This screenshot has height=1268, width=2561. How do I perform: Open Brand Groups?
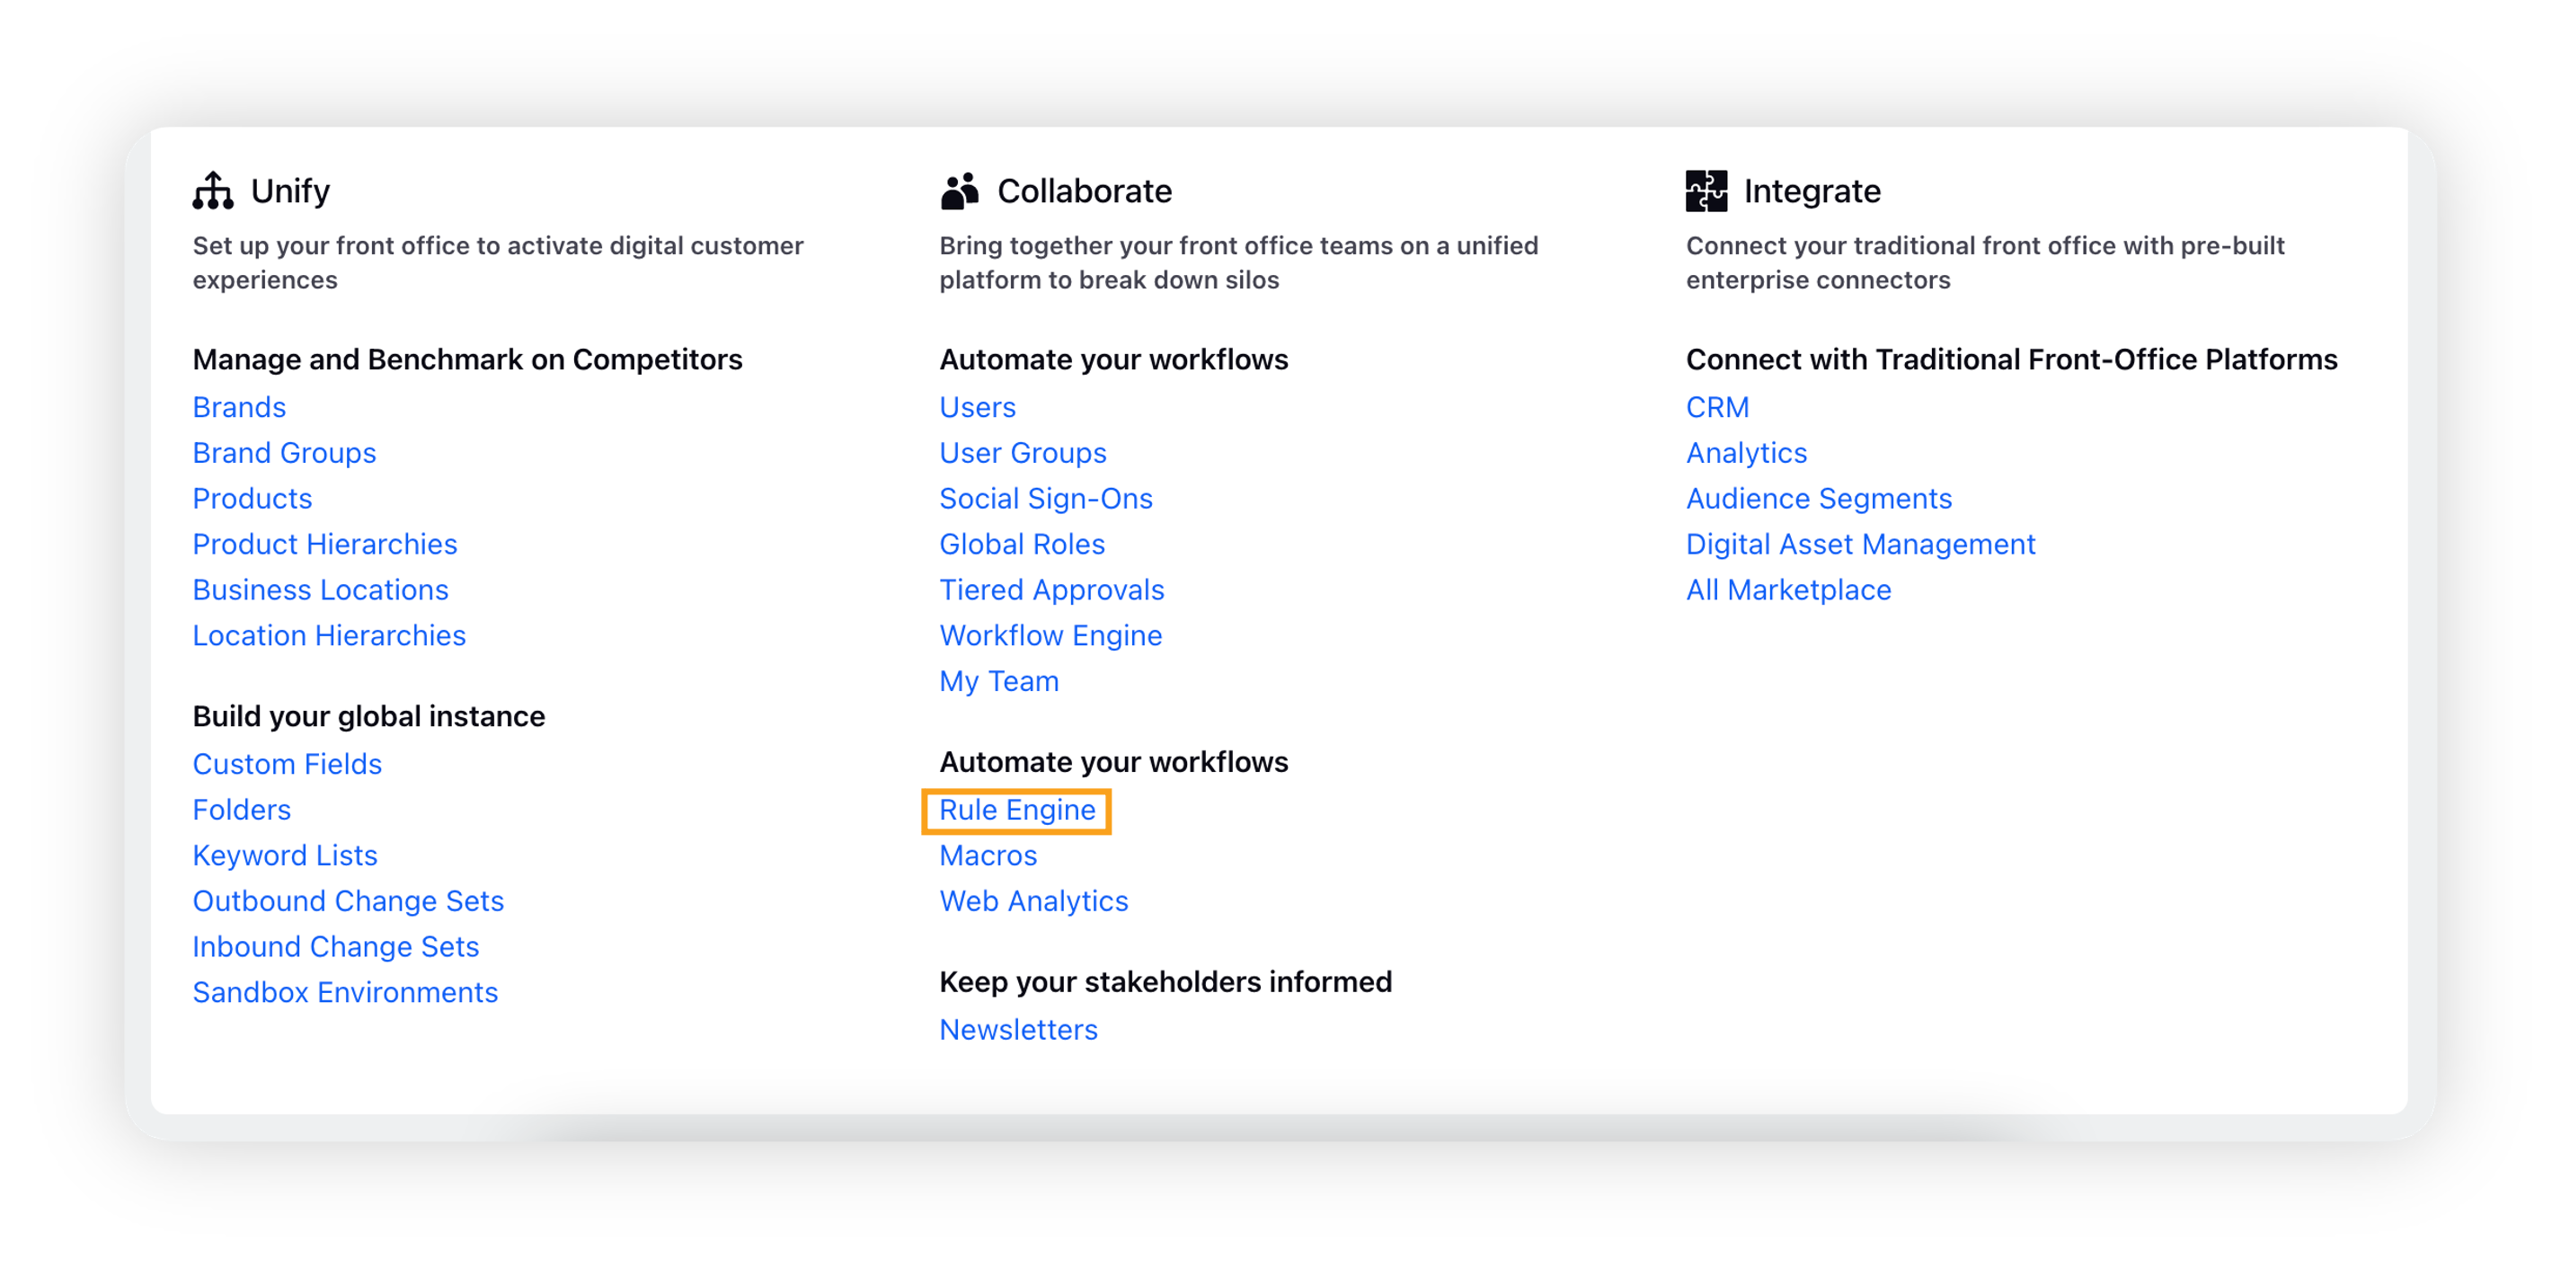pos(284,453)
